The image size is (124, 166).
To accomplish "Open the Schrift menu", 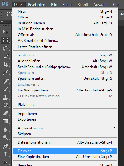I will (83, 5).
